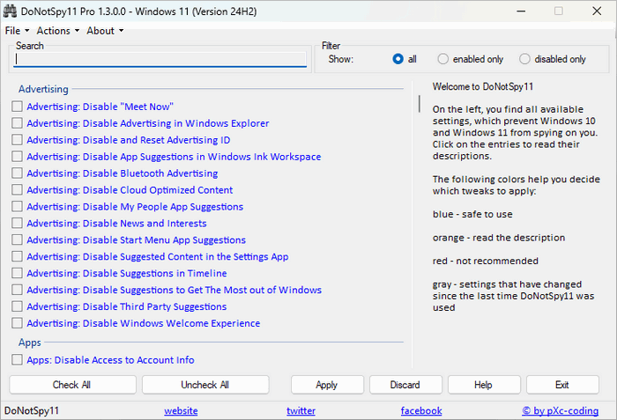
Task: Filter to disabled only settings
Action: 525,59
